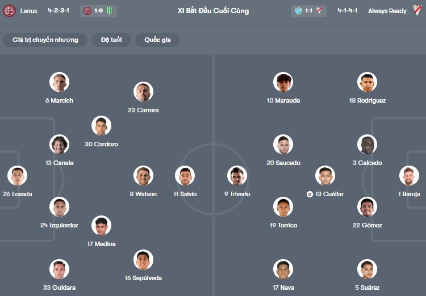Viewport: 426px width, 296px height.
Task: Select Sepúlveda's avatar in Lanus lineup
Action: tap(143, 260)
